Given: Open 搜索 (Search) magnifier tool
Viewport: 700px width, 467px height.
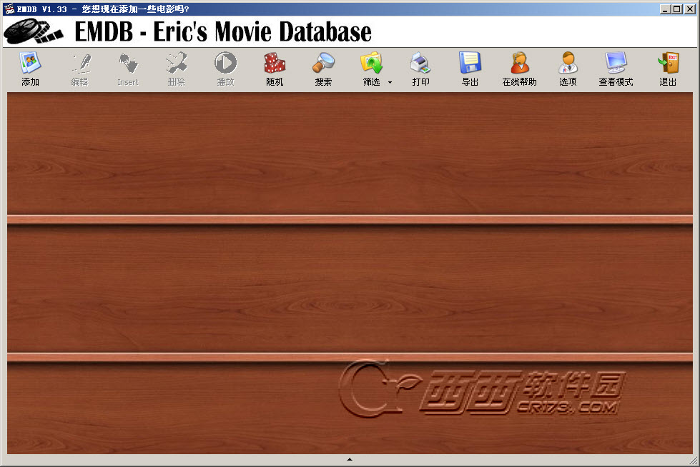Looking at the screenshot, I should (x=323, y=63).
